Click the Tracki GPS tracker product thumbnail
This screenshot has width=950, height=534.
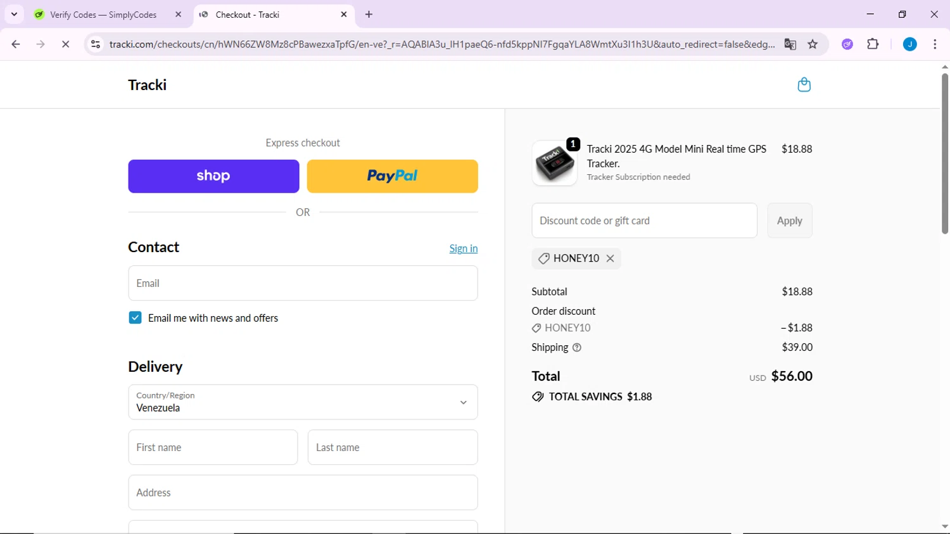(554, 163)
